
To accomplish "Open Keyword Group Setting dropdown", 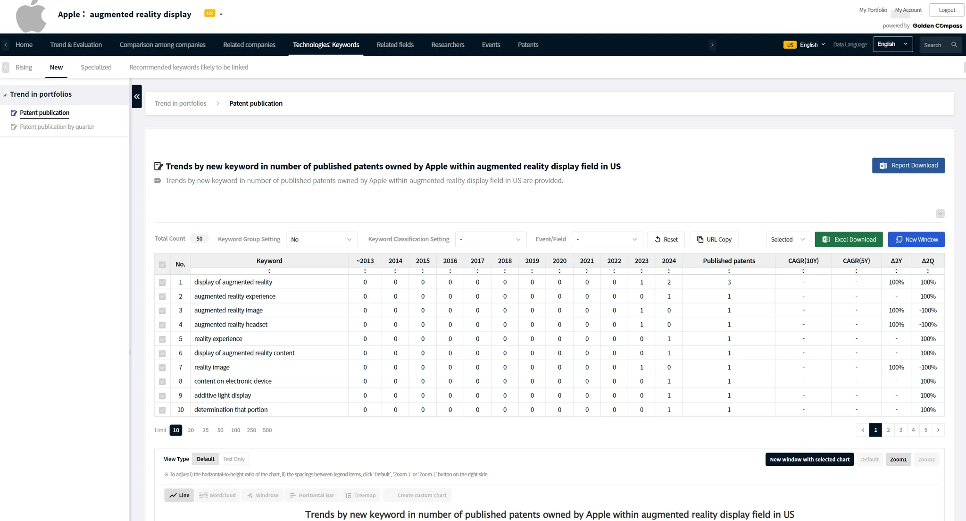I will [322, 239].
